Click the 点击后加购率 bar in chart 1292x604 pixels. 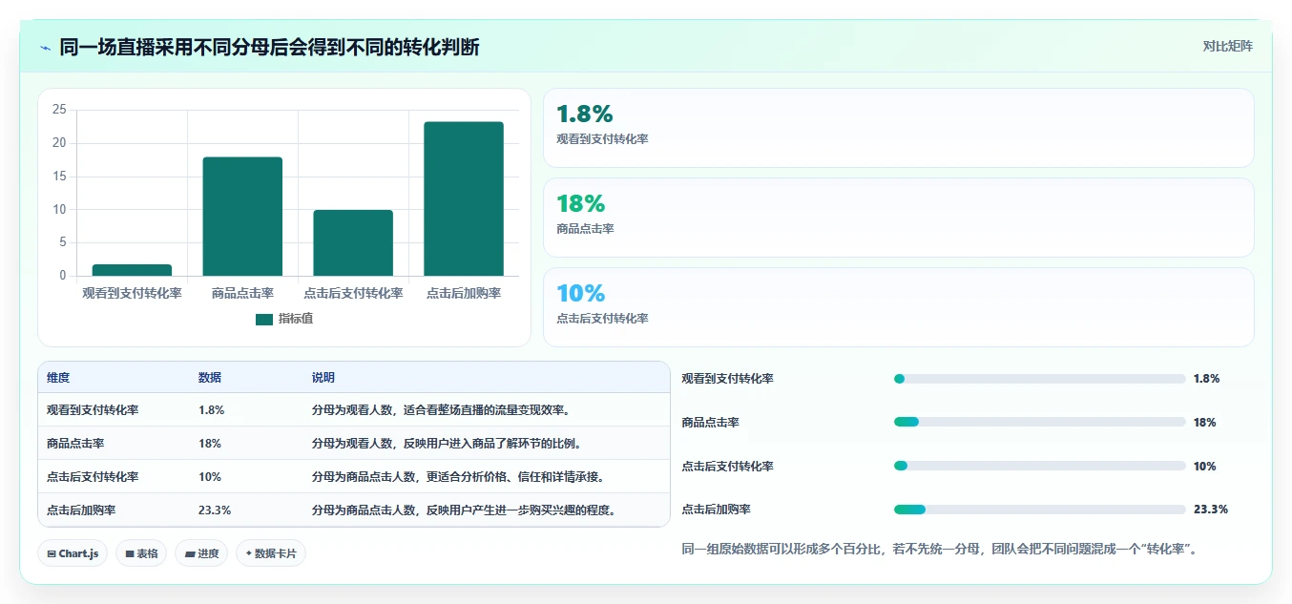pos(464,198)
